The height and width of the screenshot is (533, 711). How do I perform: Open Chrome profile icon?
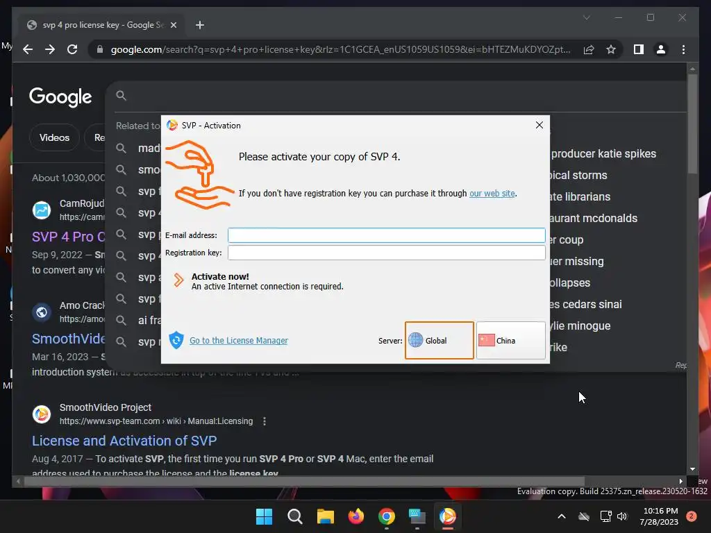point(661,49)
